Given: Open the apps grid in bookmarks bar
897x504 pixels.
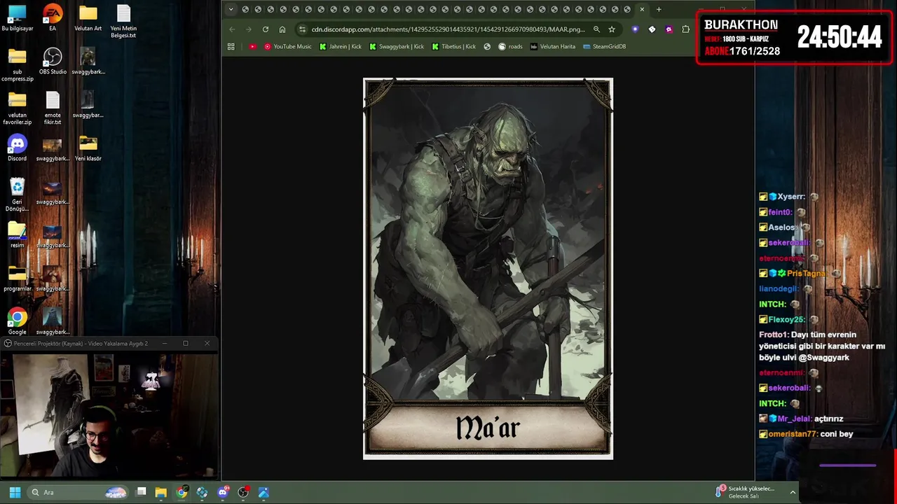Looking at the screenshot, I should pos(231,46).
